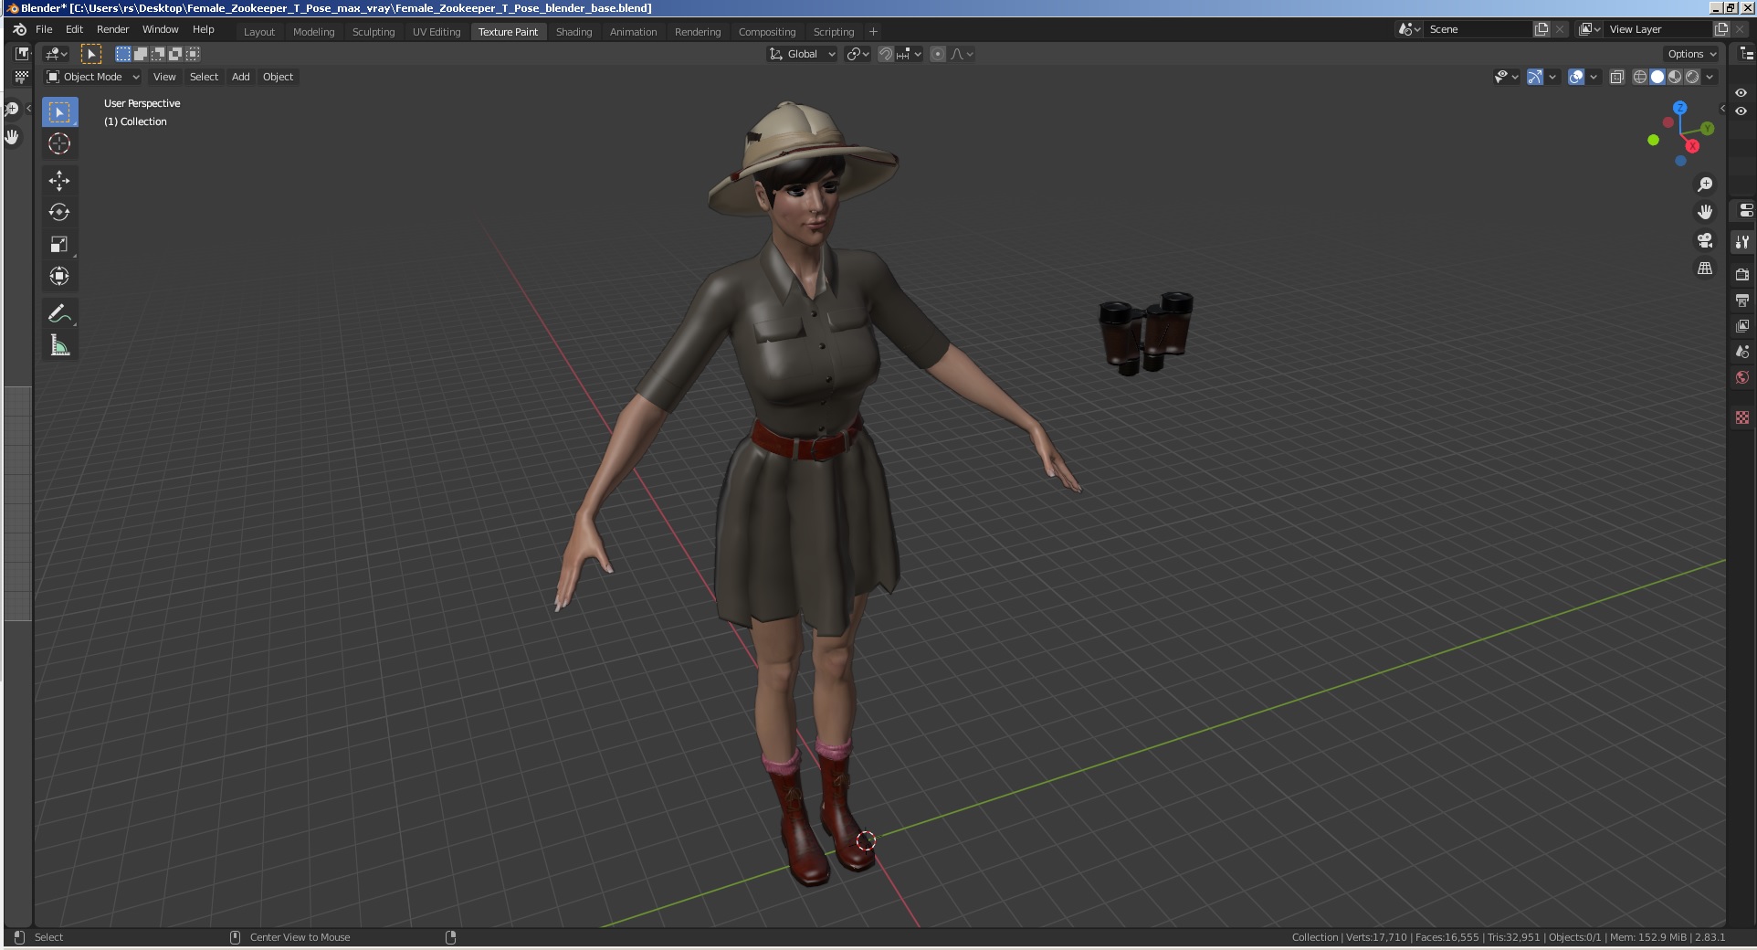
Task: Open the Output properties tab
Action: (1742, 300)
